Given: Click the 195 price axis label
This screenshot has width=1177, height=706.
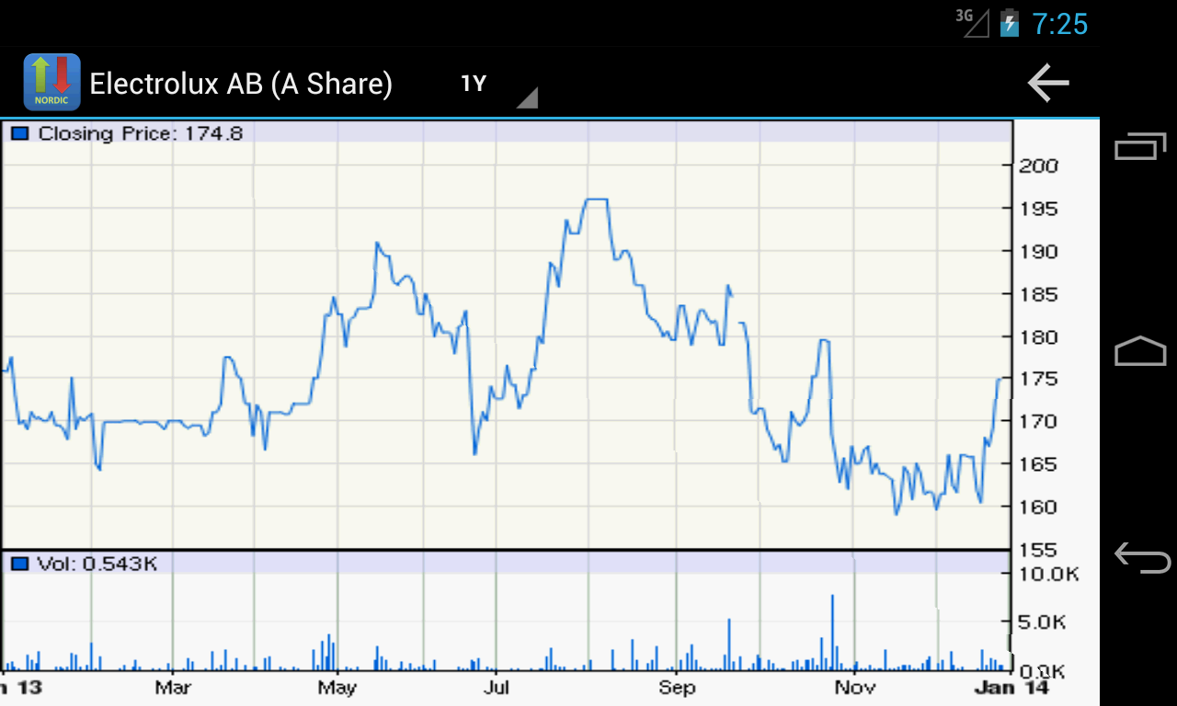Looking at the screenshot, I should pyautogui.click(x=1038, y=209).
